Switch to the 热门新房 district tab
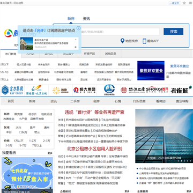Screen dimensions: 193x193 click(11, 54)
